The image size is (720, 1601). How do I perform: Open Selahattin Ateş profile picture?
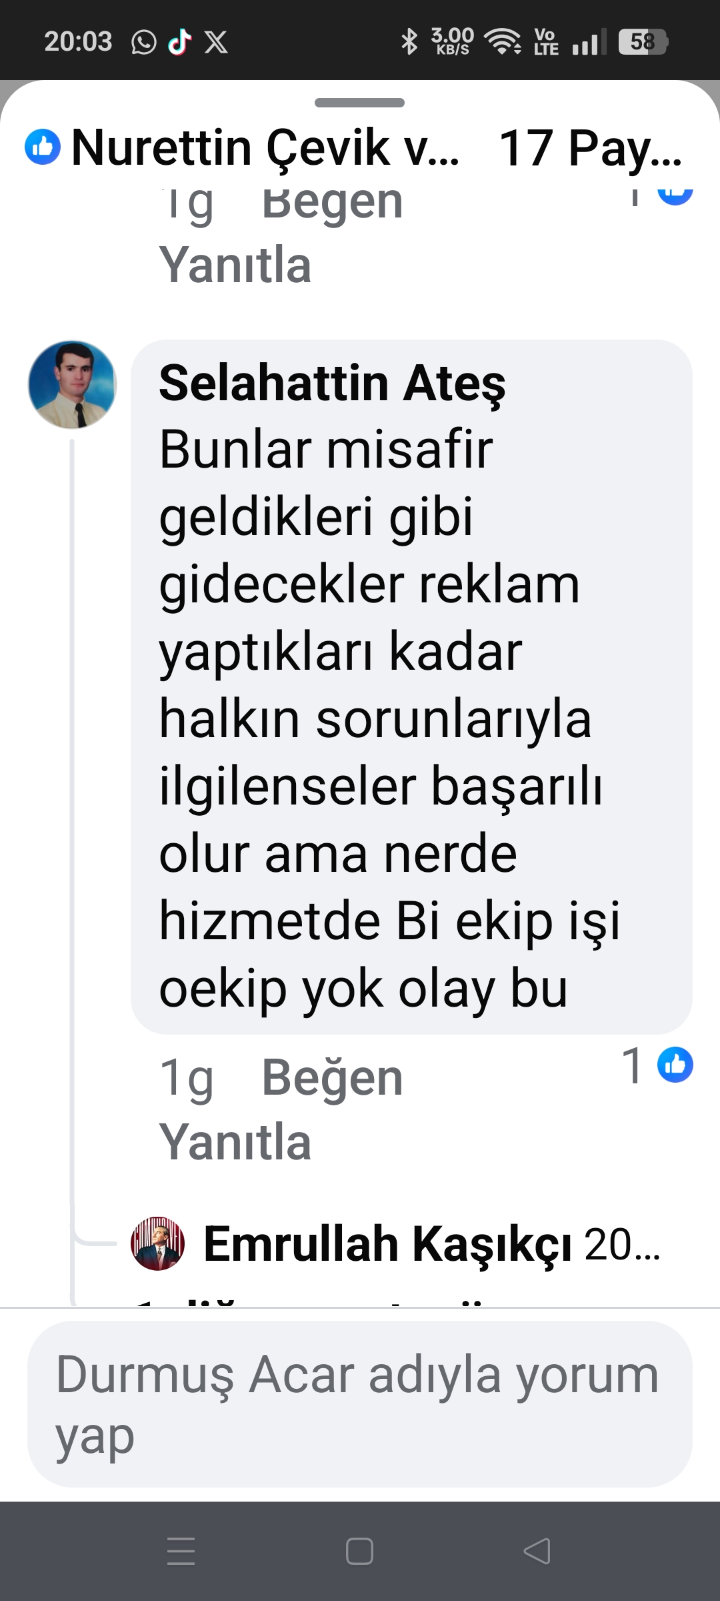[72, 384]
